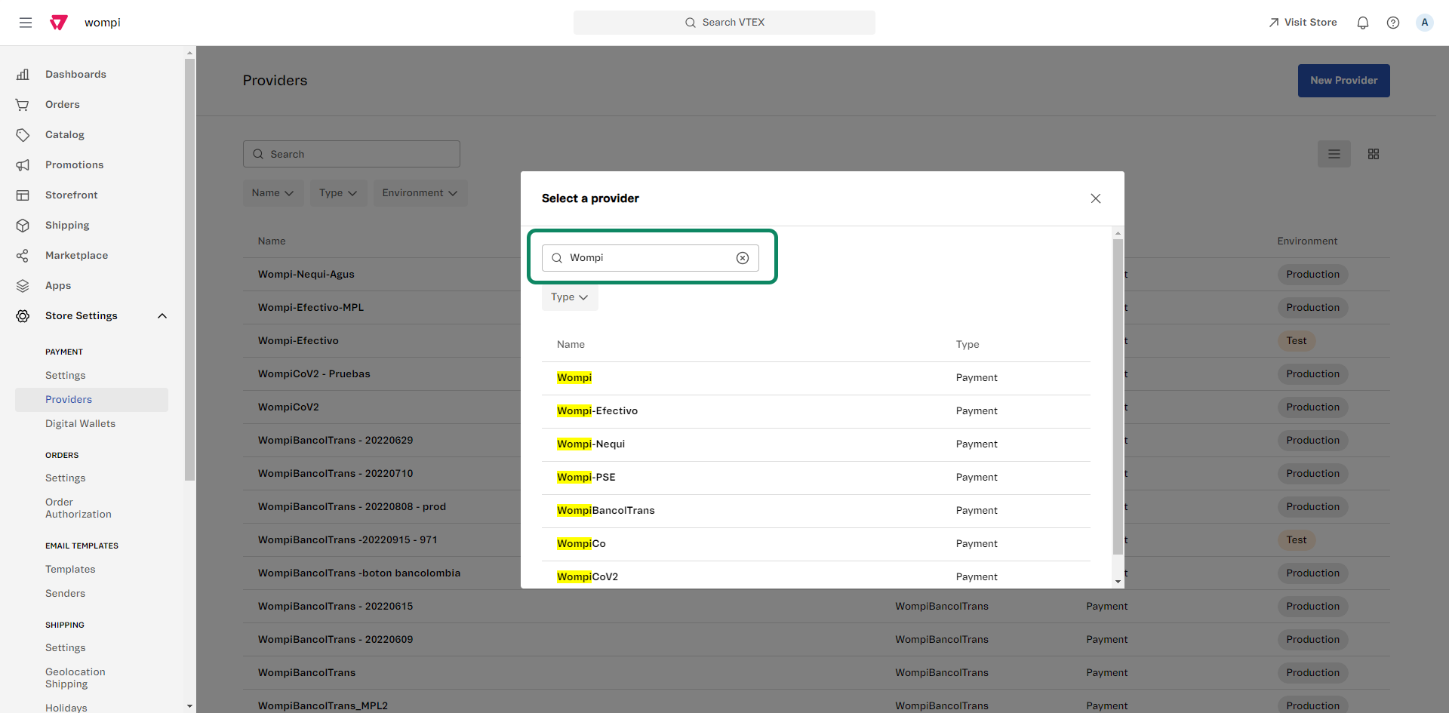The height and width of the screenshot is (713, 1449).
Task: Select the list view icon
Action: (x=1334, y=154)
